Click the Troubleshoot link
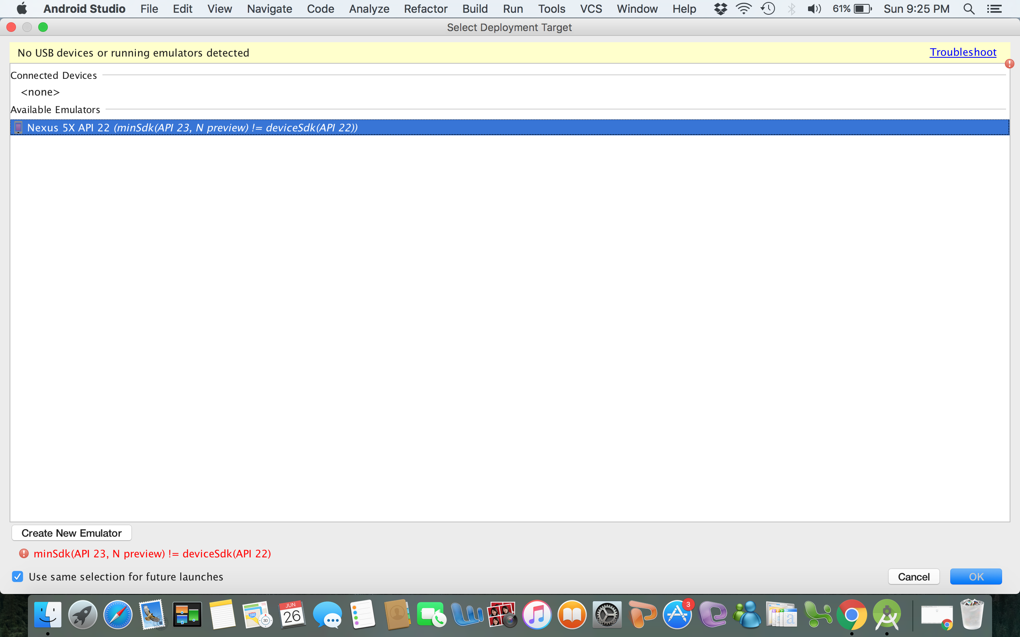Viewport: 1020px width, 637px height. 963,52
